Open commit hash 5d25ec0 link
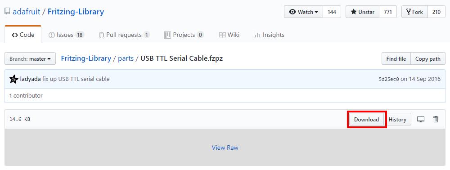Viewport: 450px width, 170px height. click(389, 79)
